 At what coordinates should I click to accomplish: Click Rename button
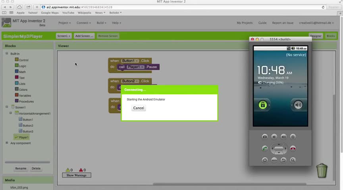point(21,168)
